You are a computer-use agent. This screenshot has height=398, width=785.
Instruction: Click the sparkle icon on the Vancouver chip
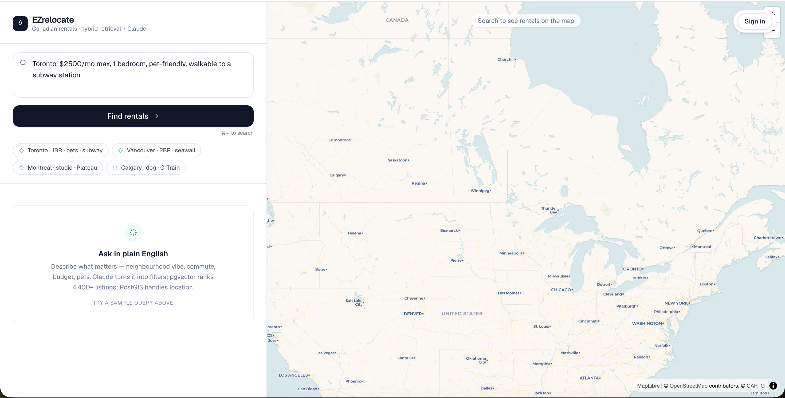121,150
